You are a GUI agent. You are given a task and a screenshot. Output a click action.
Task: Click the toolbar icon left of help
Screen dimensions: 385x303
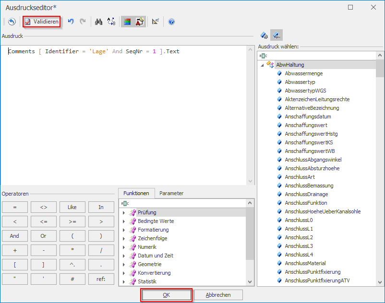tap(156, 22)
